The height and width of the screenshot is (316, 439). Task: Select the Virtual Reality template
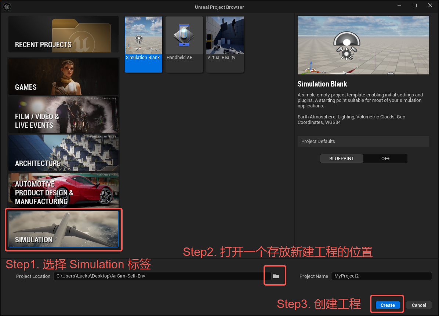coord(225,44)
